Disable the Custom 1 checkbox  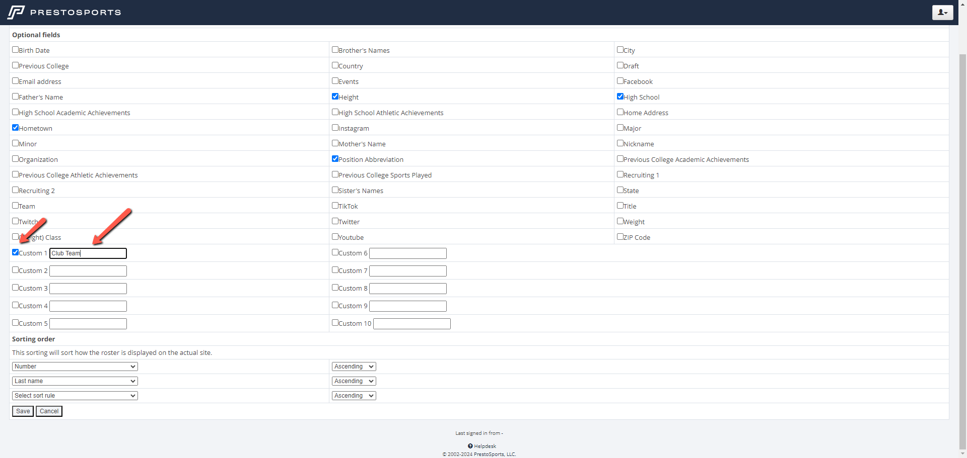(x=16, y=252)
